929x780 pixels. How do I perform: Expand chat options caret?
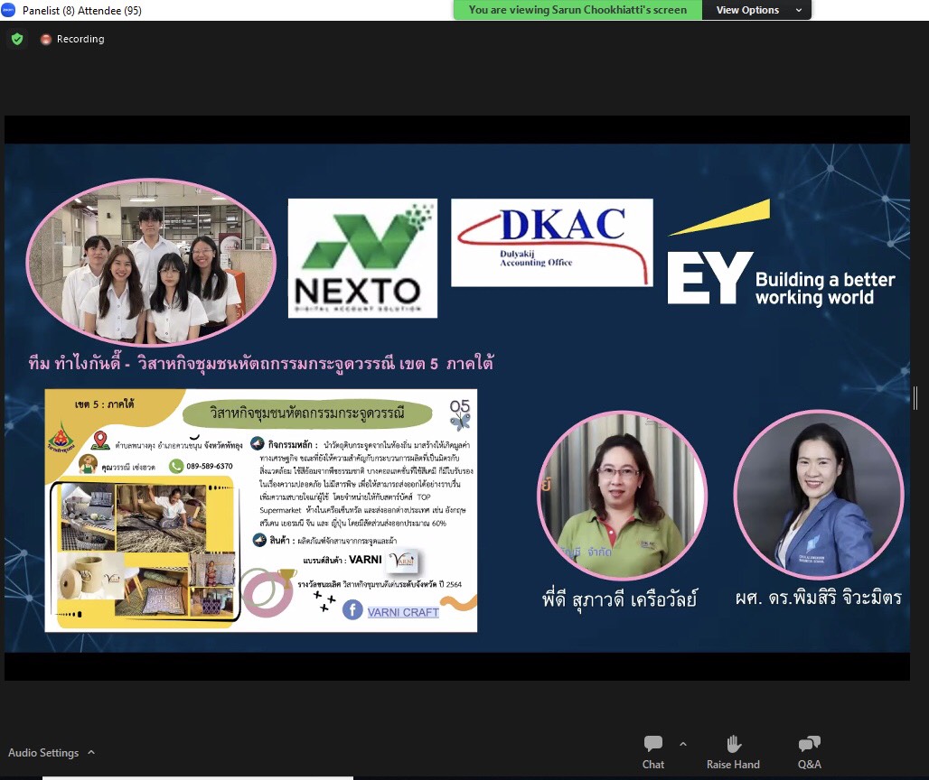pos(683,745)
